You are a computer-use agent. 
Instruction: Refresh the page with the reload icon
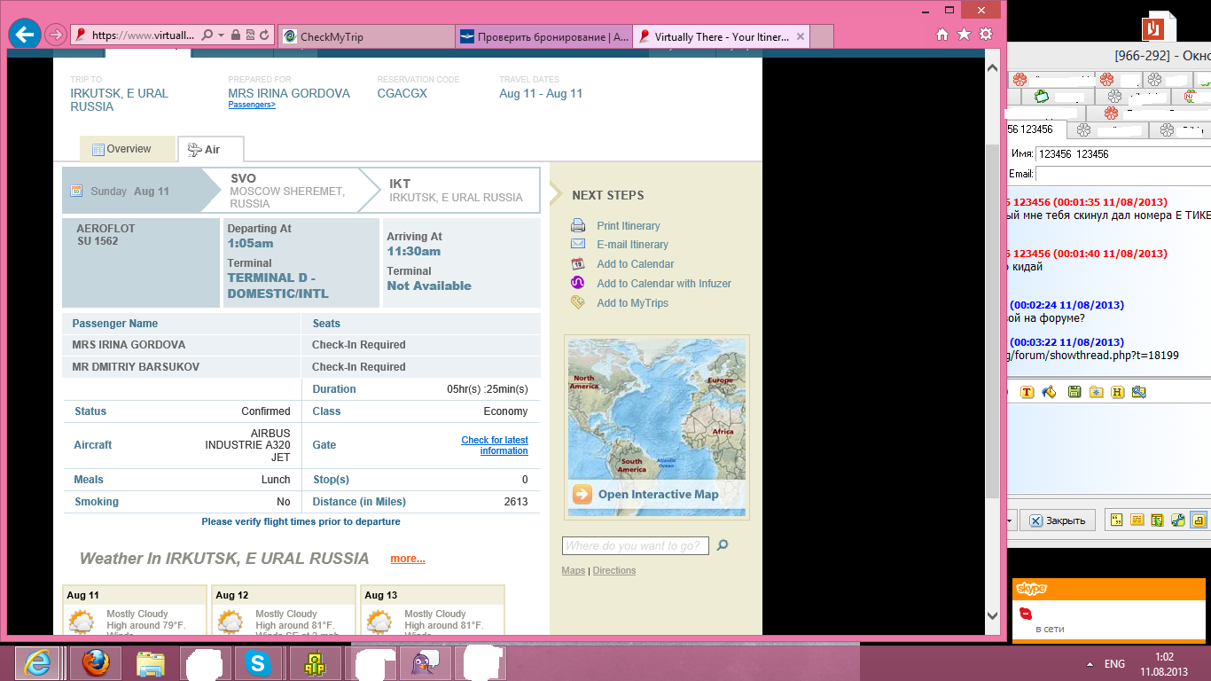(x=264, y=35)
